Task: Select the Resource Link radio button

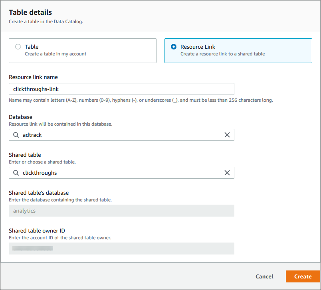Action: 173,47
